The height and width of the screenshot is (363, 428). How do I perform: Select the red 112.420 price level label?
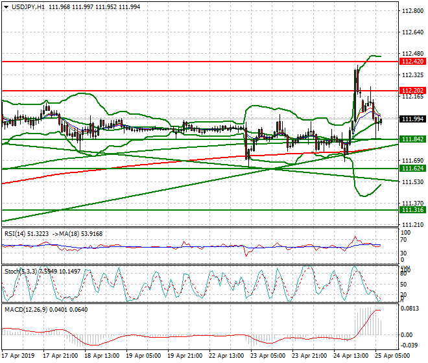[x=412, y=62]
